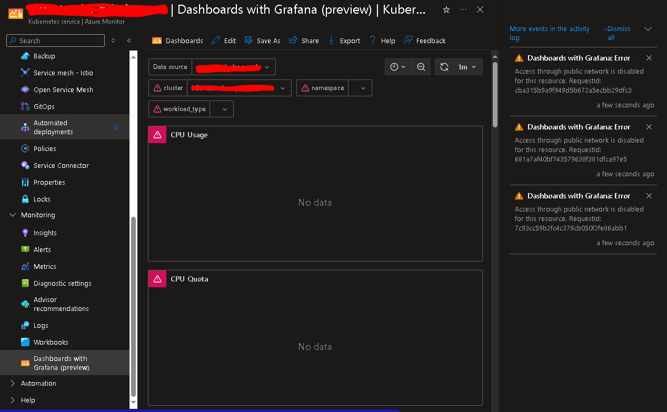Favorite this page with the star icon
This screenshot has width=667, height=412.
point(446,9)
